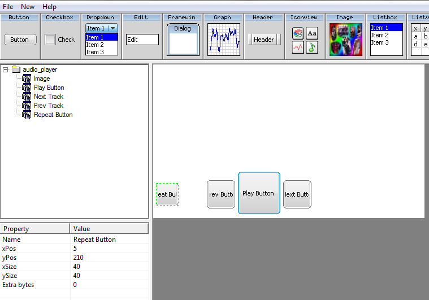Click the xPos value cell
Screen dimensions: 429x300
pyautogui.click(x=110, y=249)
